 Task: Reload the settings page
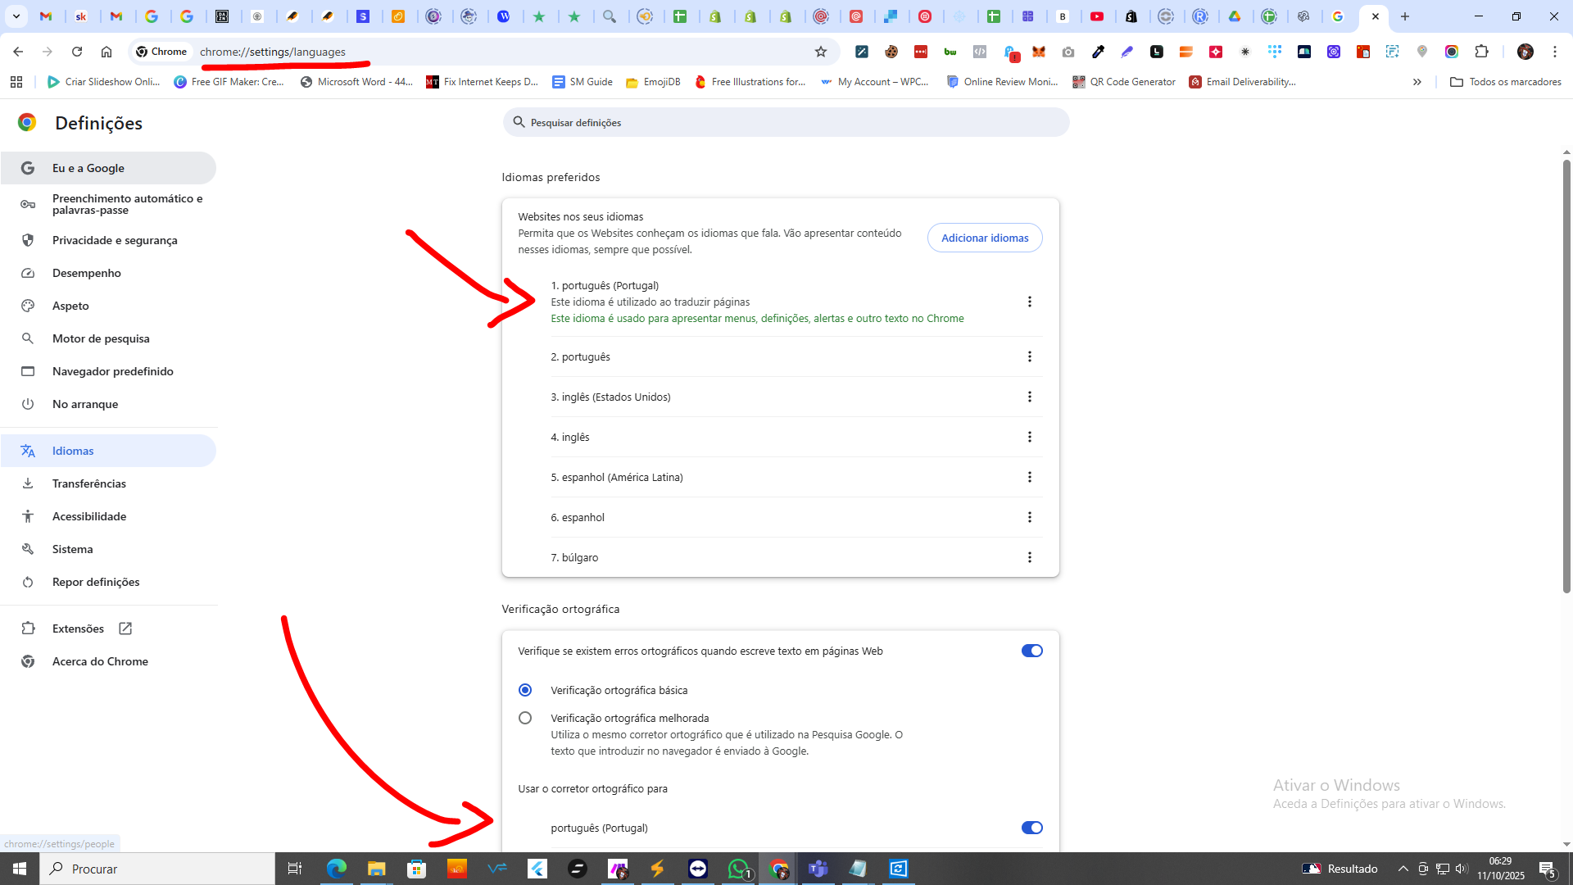[x=77, y=52]
